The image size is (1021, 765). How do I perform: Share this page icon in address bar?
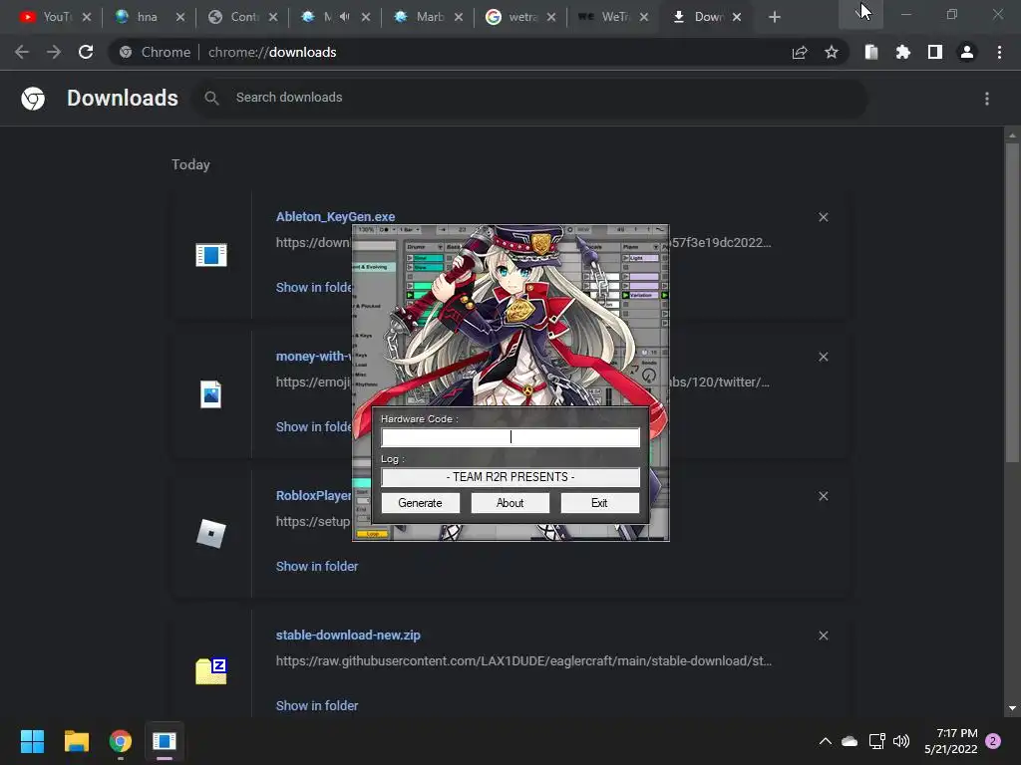[x=800, y=53]
